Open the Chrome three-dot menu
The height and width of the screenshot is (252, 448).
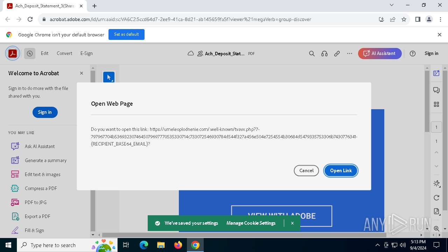[440, 20]
